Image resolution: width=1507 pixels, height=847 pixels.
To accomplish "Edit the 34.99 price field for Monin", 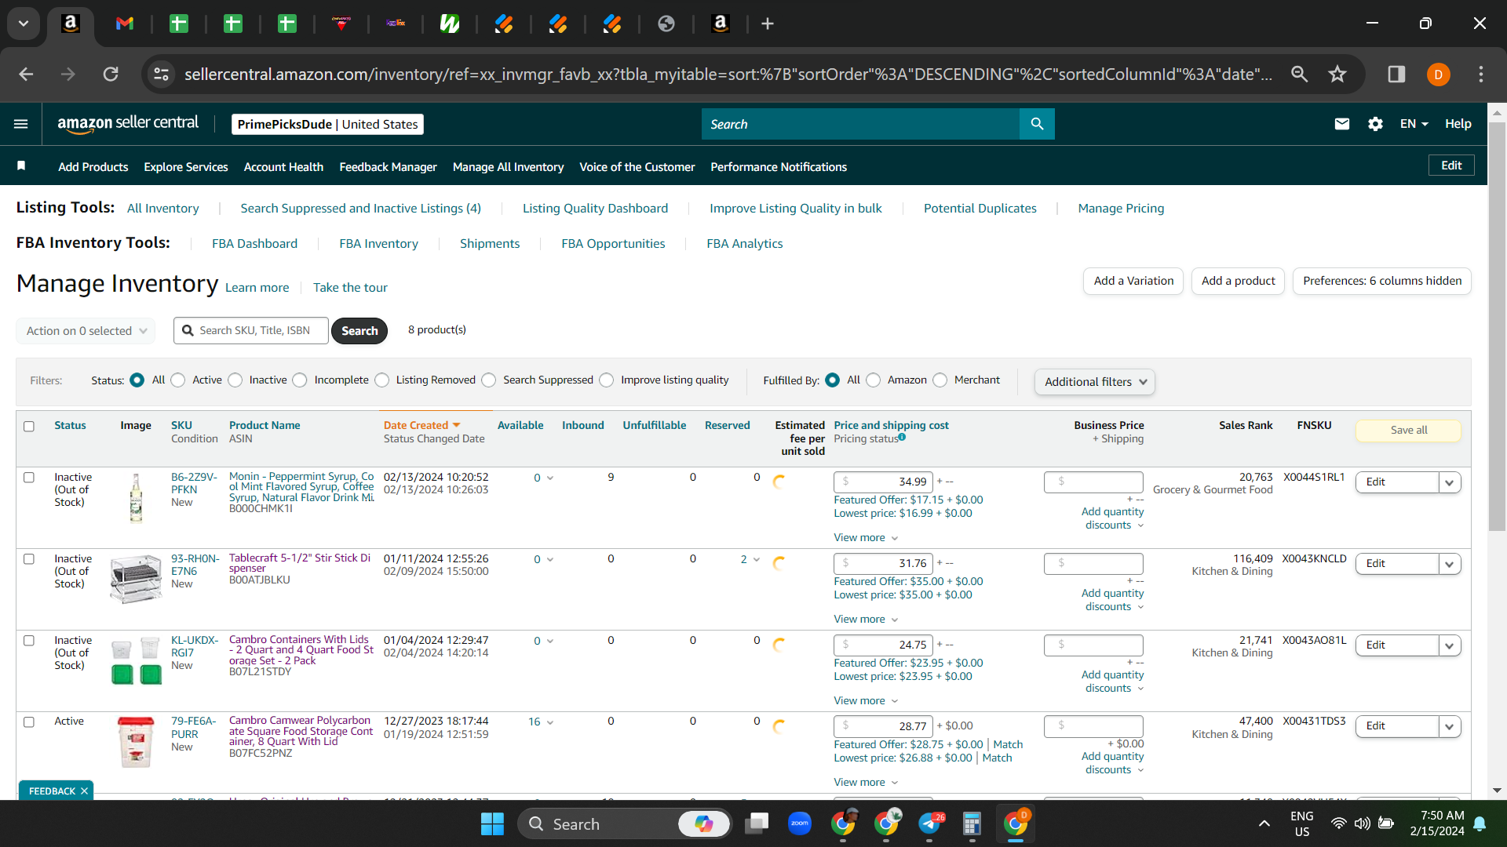I will tap(883, 482).
